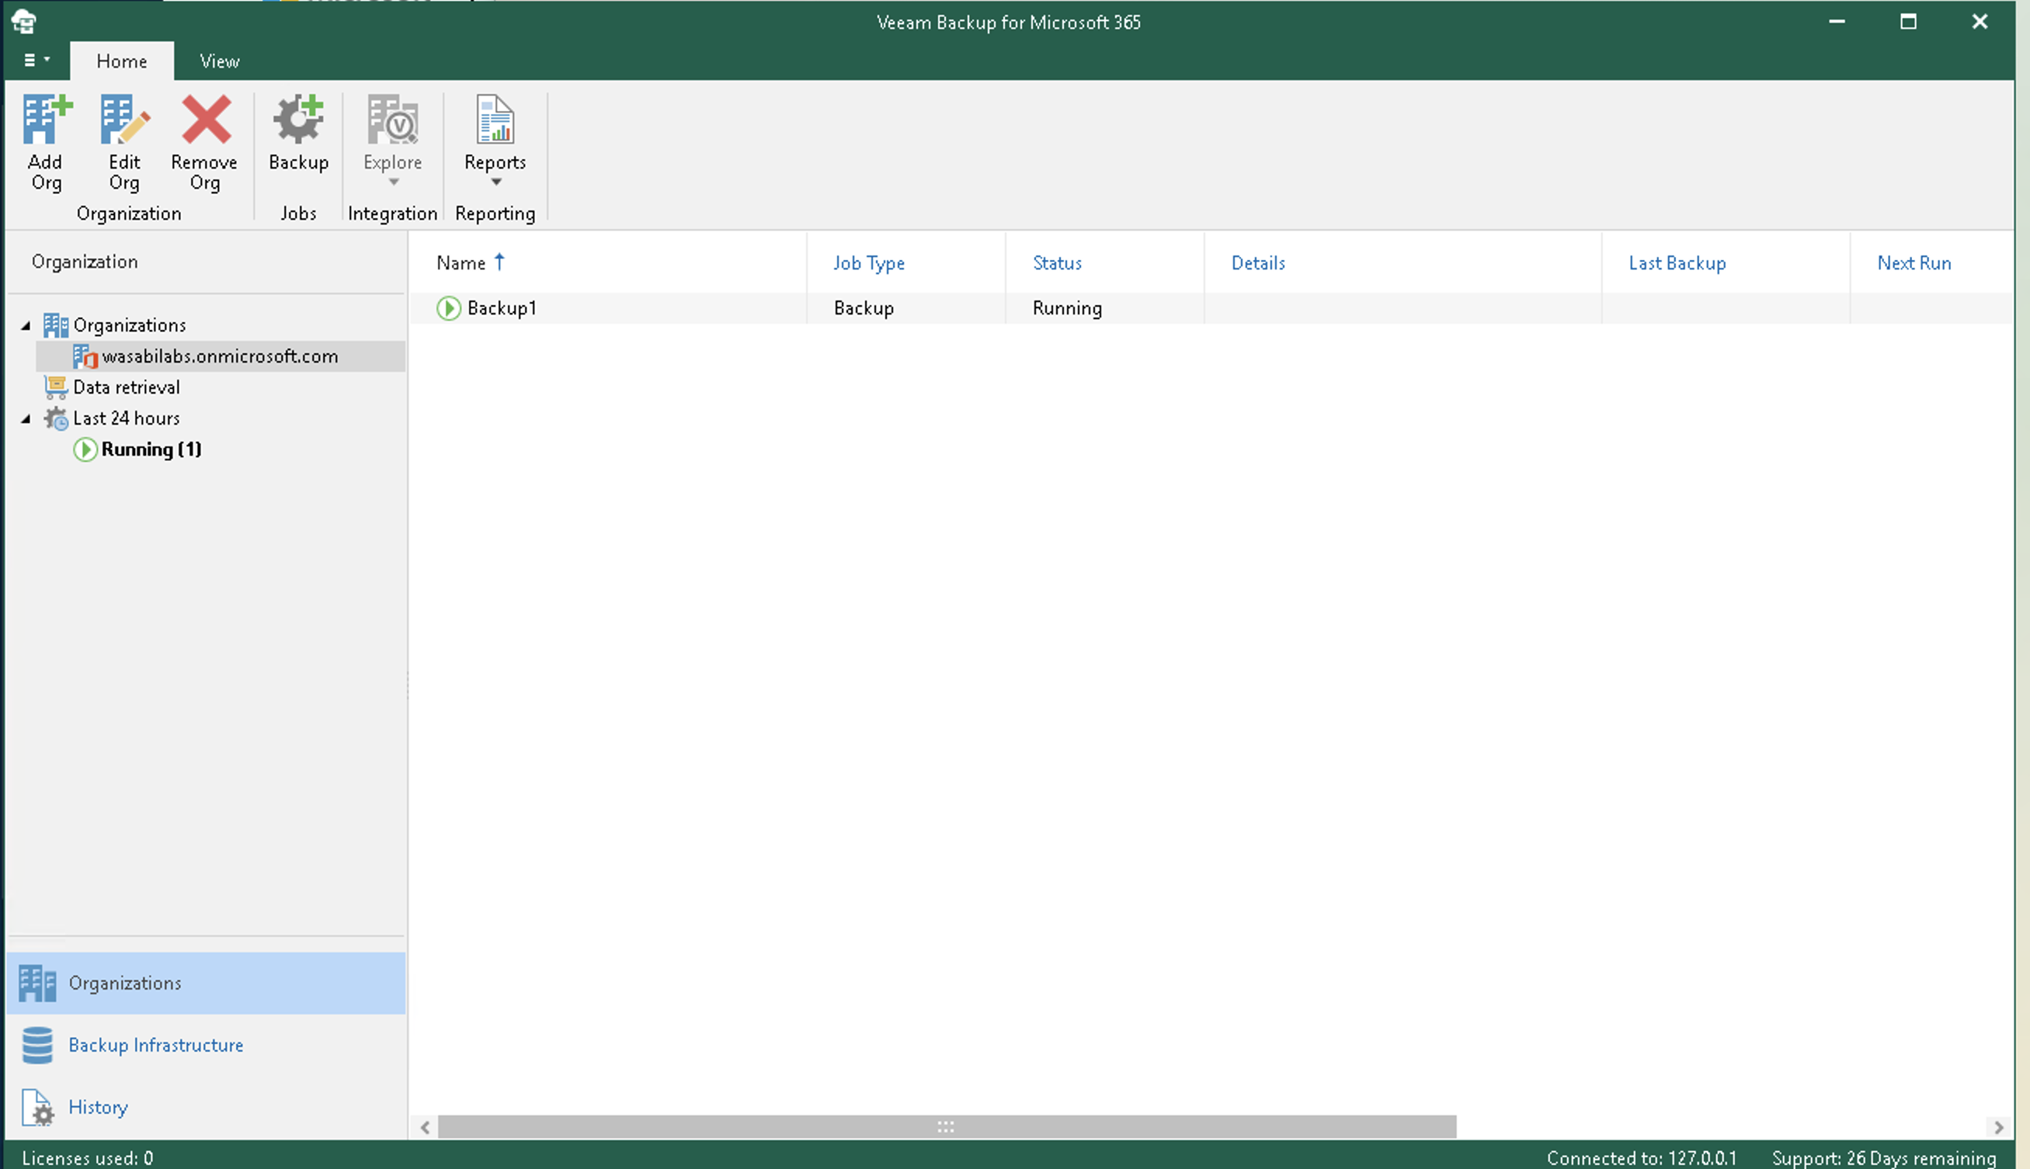Click the Connected to 127.0.0.1 status text
2030x1169 pixels.
(1642, 1158)
